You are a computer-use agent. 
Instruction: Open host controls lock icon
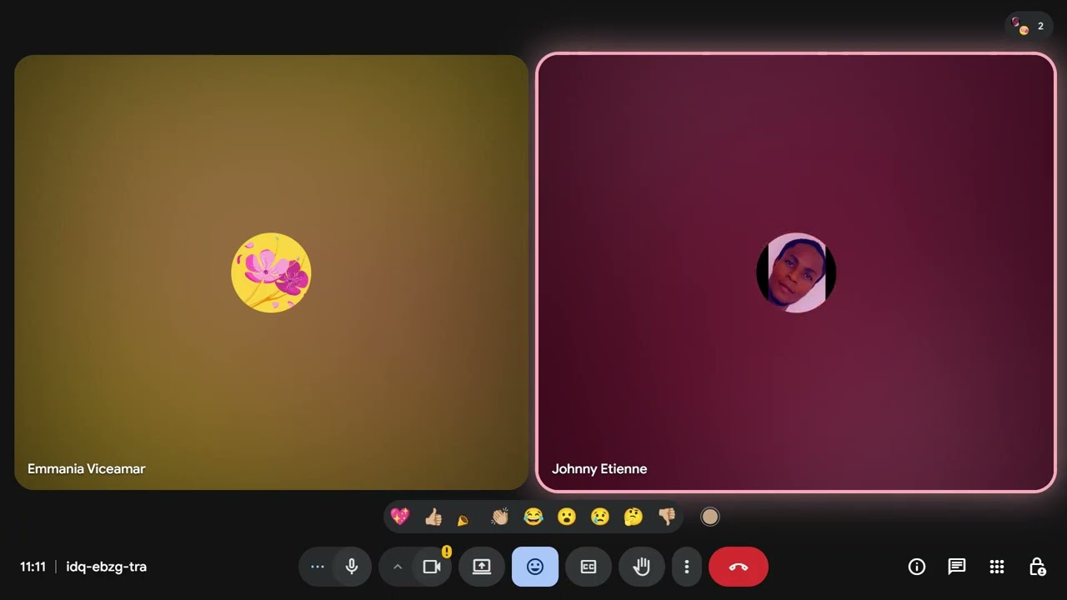(x=1037, y=567)
